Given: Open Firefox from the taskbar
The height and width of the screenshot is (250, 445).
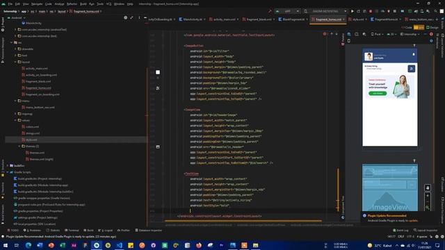Looking at the screenshot, I should tap(199, 245).
